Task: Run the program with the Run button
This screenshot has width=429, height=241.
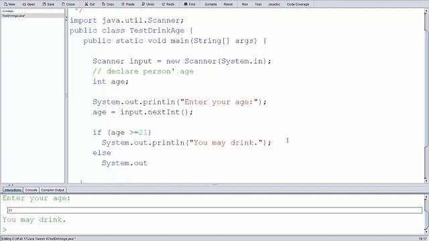Action: [245, 4]
